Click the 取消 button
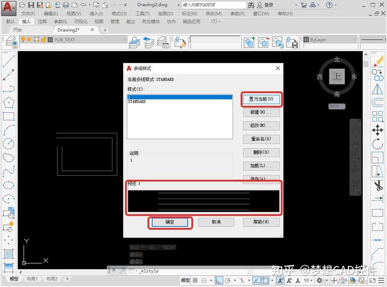 216,222
